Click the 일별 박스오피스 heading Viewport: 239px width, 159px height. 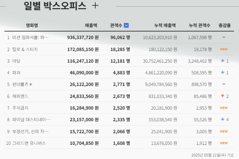55,6
